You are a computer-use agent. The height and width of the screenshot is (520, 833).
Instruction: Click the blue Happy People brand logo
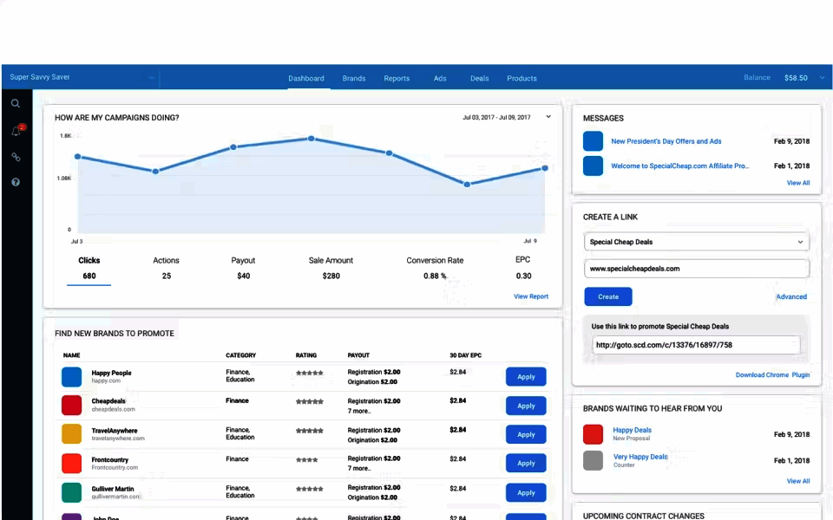coord(72,377)
